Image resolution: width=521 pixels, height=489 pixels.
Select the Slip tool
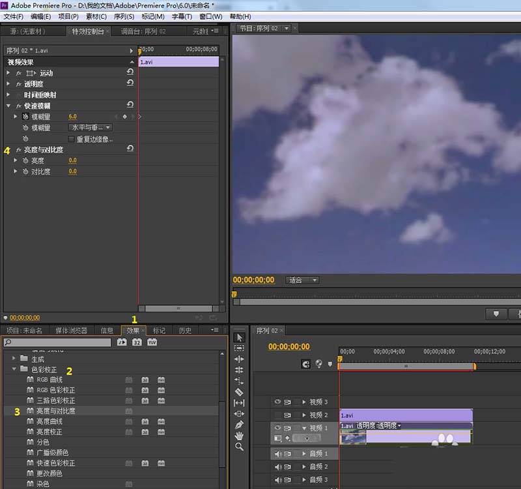point(239,403)
